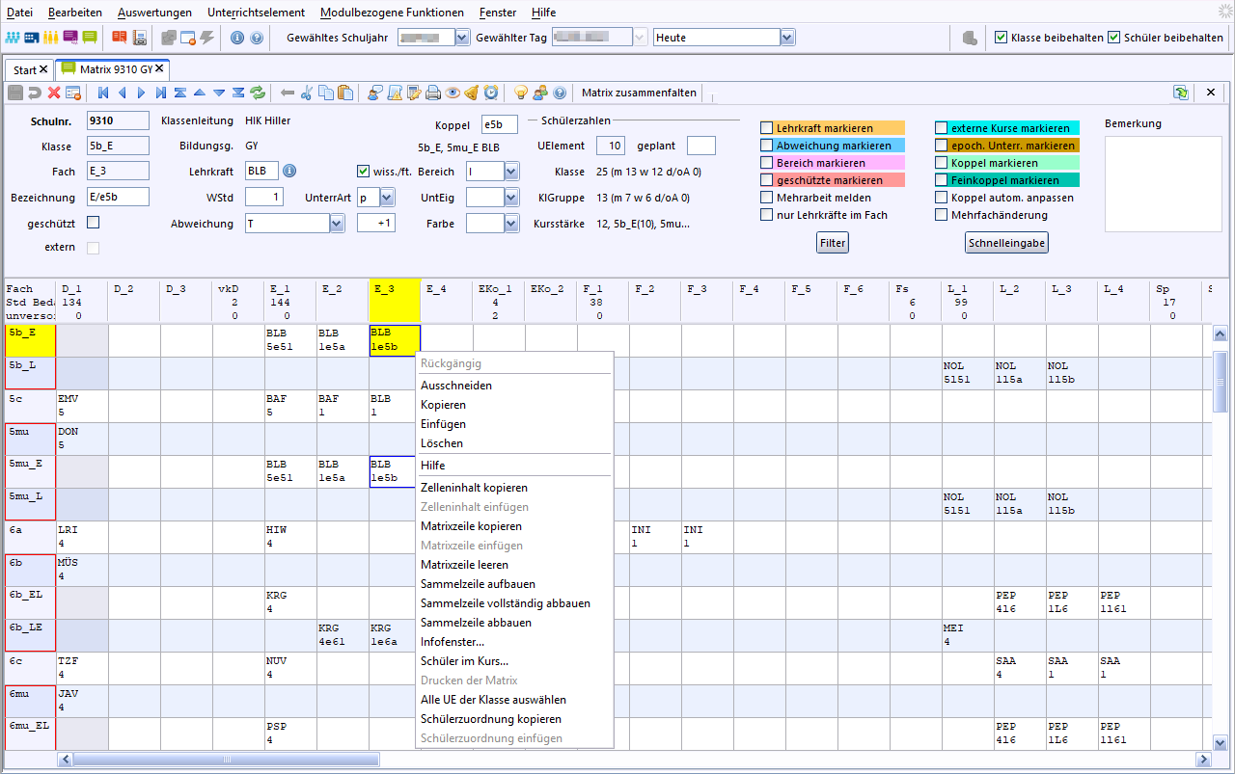The width and height of the screenshot is (1235, 774).
Task: Click the green refresh icon at right of matrix toolbar
Action: pos(1181,93)
